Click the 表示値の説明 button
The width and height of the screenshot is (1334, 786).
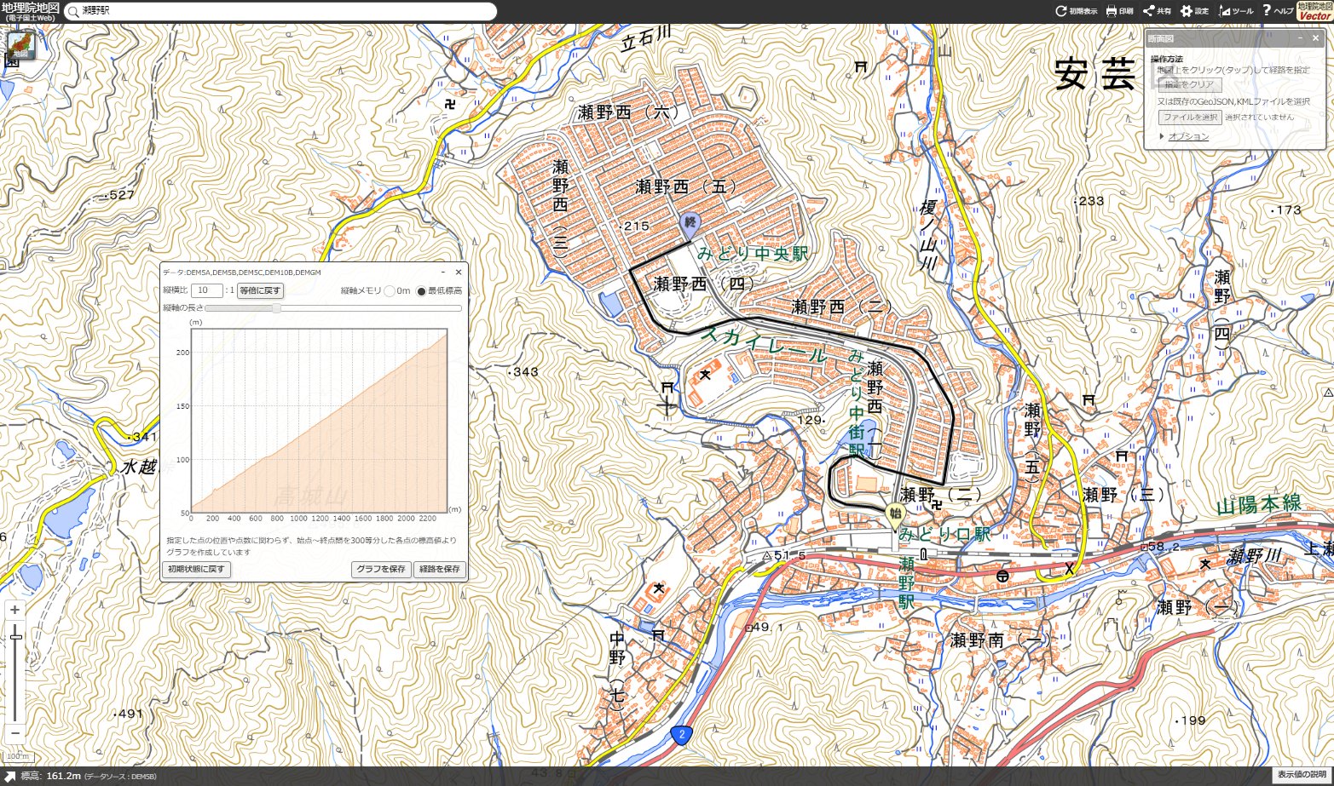pyautogui.click(x=1302, y=775)
